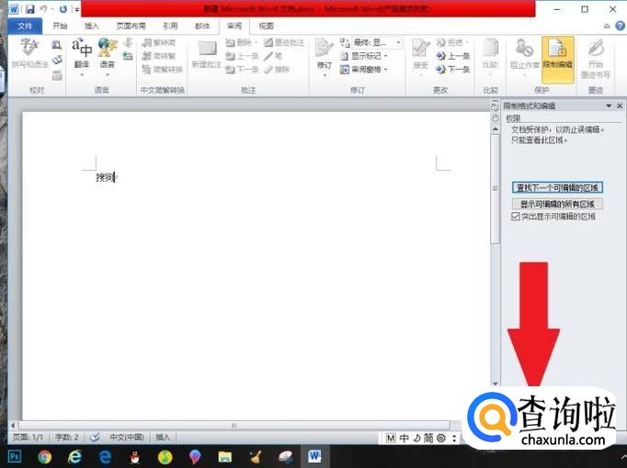Click Previous change (上一条) in Changes group
Viewport: 627px width, 468px height.
(x=453, y=56)
